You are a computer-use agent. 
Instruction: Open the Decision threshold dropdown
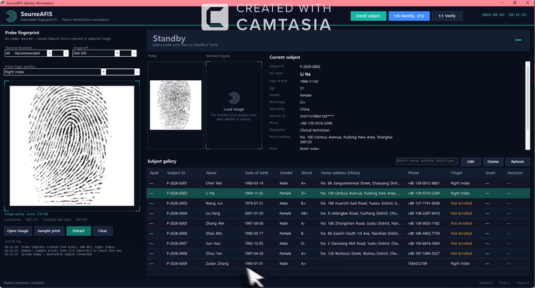click(37, 53)
